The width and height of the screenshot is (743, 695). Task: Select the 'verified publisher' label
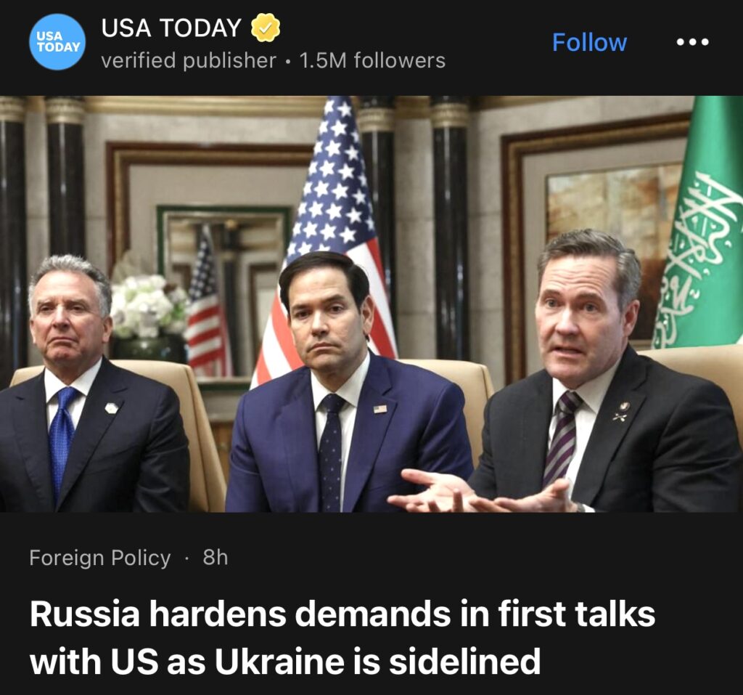189,60
